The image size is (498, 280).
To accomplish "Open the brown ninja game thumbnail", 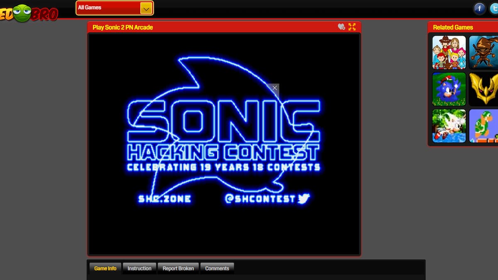I will [x=485, y=52].
